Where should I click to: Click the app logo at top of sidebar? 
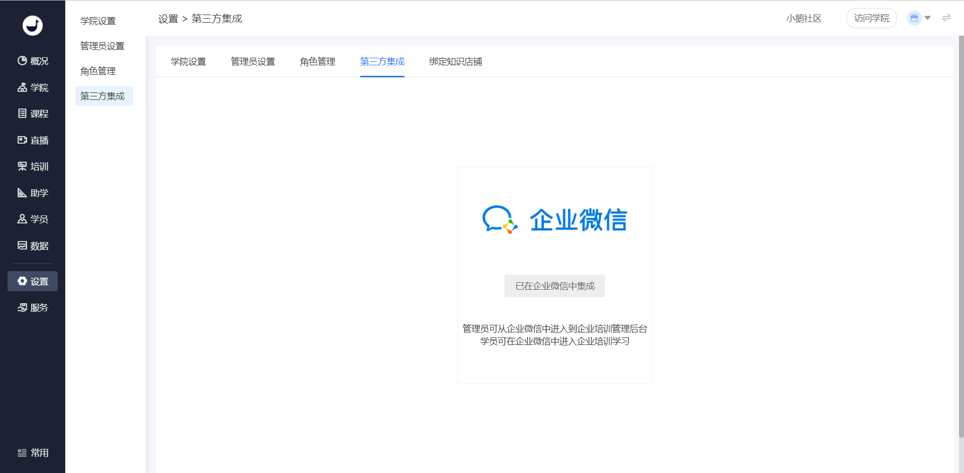33,26
